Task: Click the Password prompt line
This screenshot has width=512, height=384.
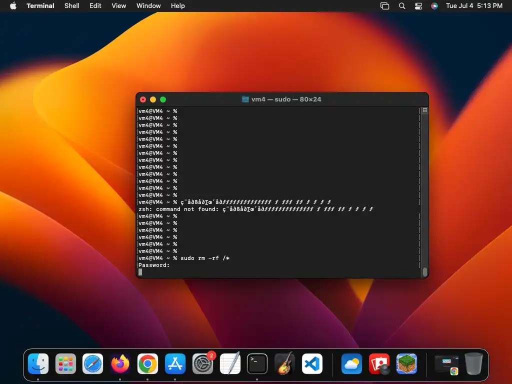Action: tap(154, 265)
